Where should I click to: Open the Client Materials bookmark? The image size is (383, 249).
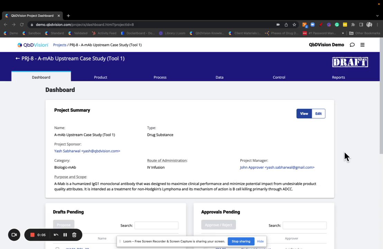click(245, 33)
